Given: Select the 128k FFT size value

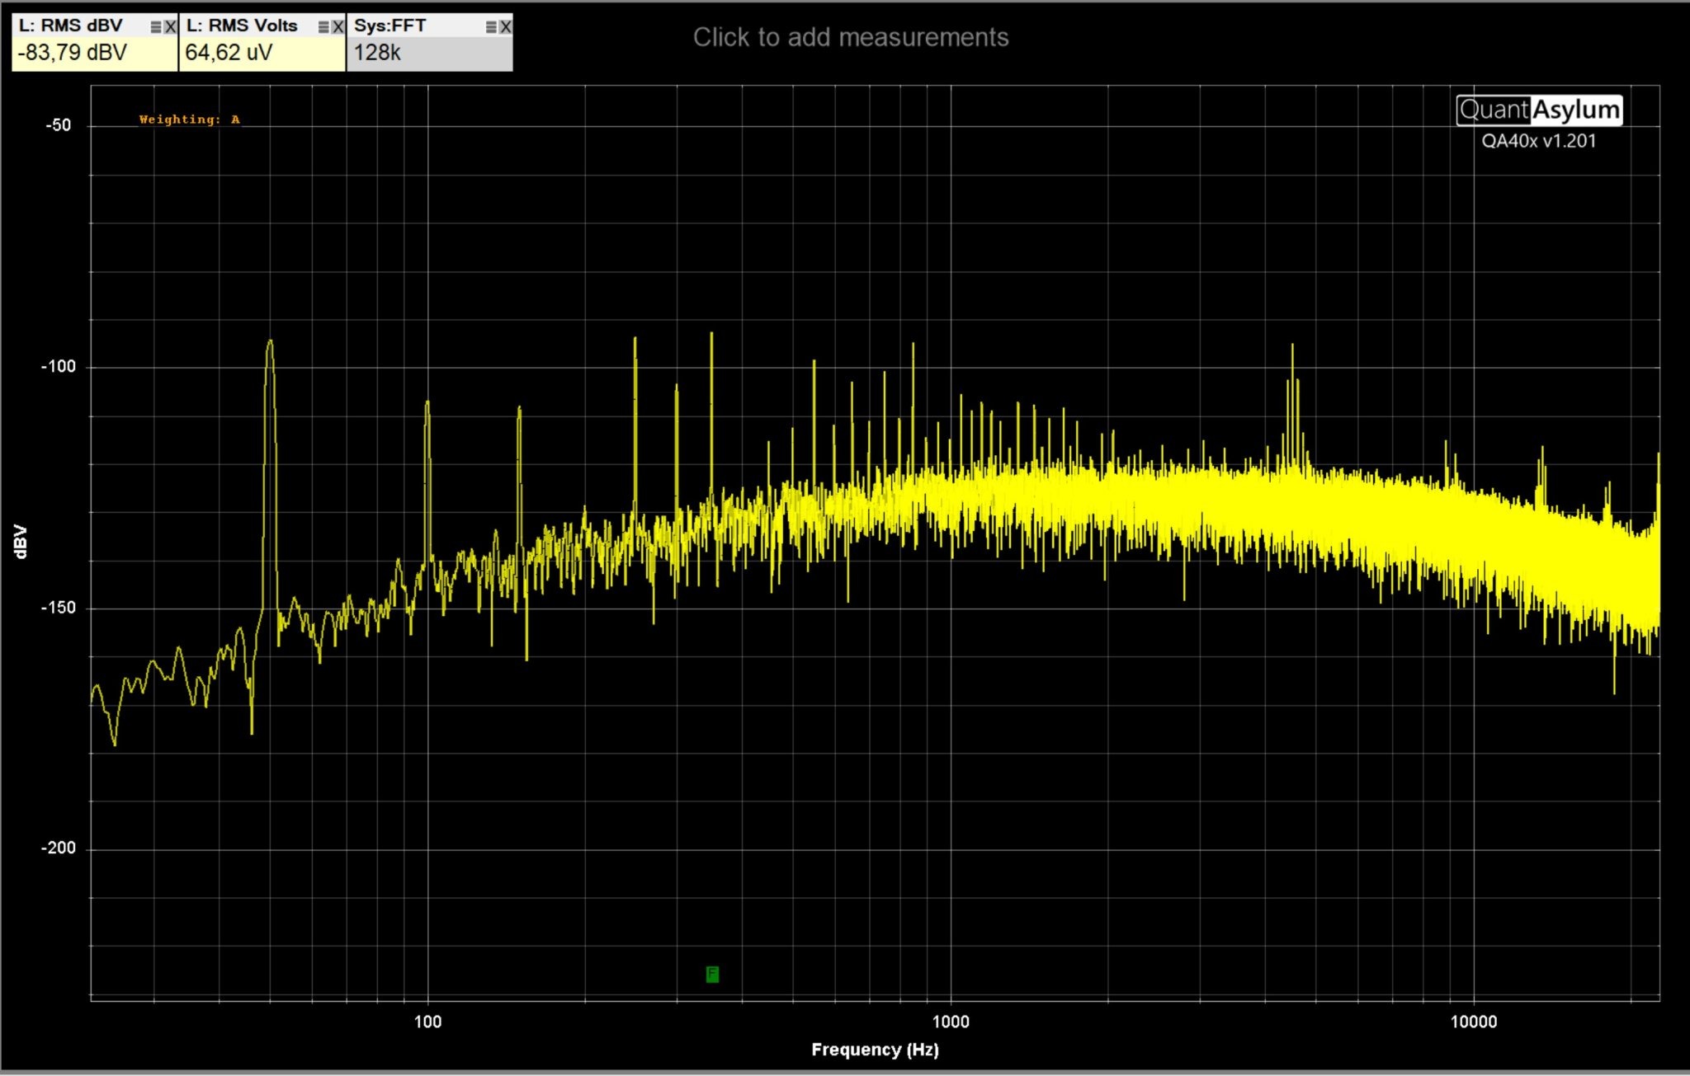Looking at the screenshot, I should point(377,53).
